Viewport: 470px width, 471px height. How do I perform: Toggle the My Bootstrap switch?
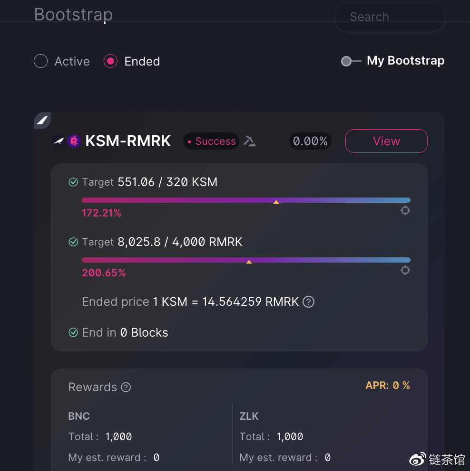click(351, 61)
